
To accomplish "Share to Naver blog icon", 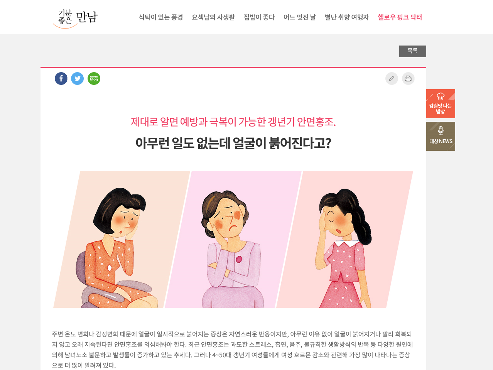I will [94, 79].
